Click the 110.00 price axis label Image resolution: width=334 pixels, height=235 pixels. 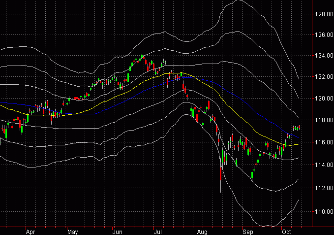coord(324,211)
